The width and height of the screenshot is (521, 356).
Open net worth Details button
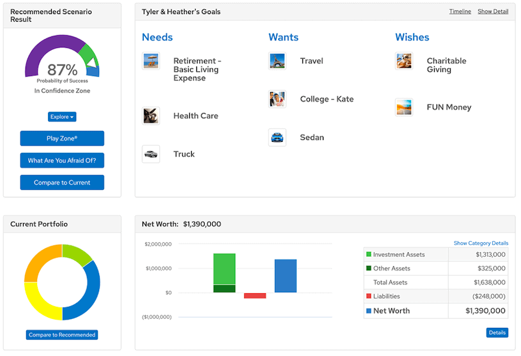497,333
